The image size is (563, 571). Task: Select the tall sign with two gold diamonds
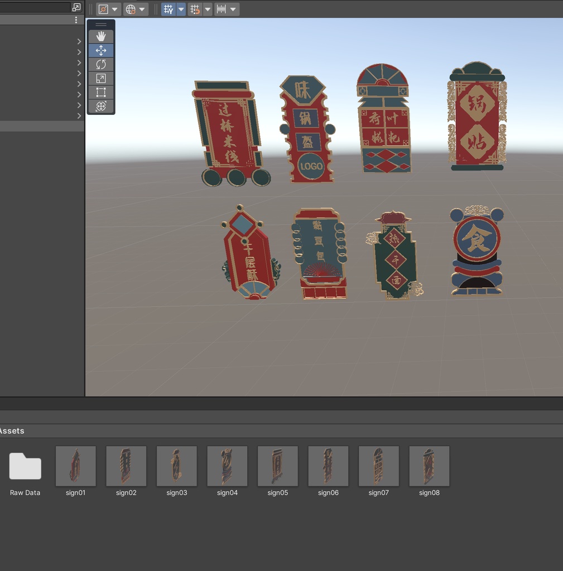478,116
